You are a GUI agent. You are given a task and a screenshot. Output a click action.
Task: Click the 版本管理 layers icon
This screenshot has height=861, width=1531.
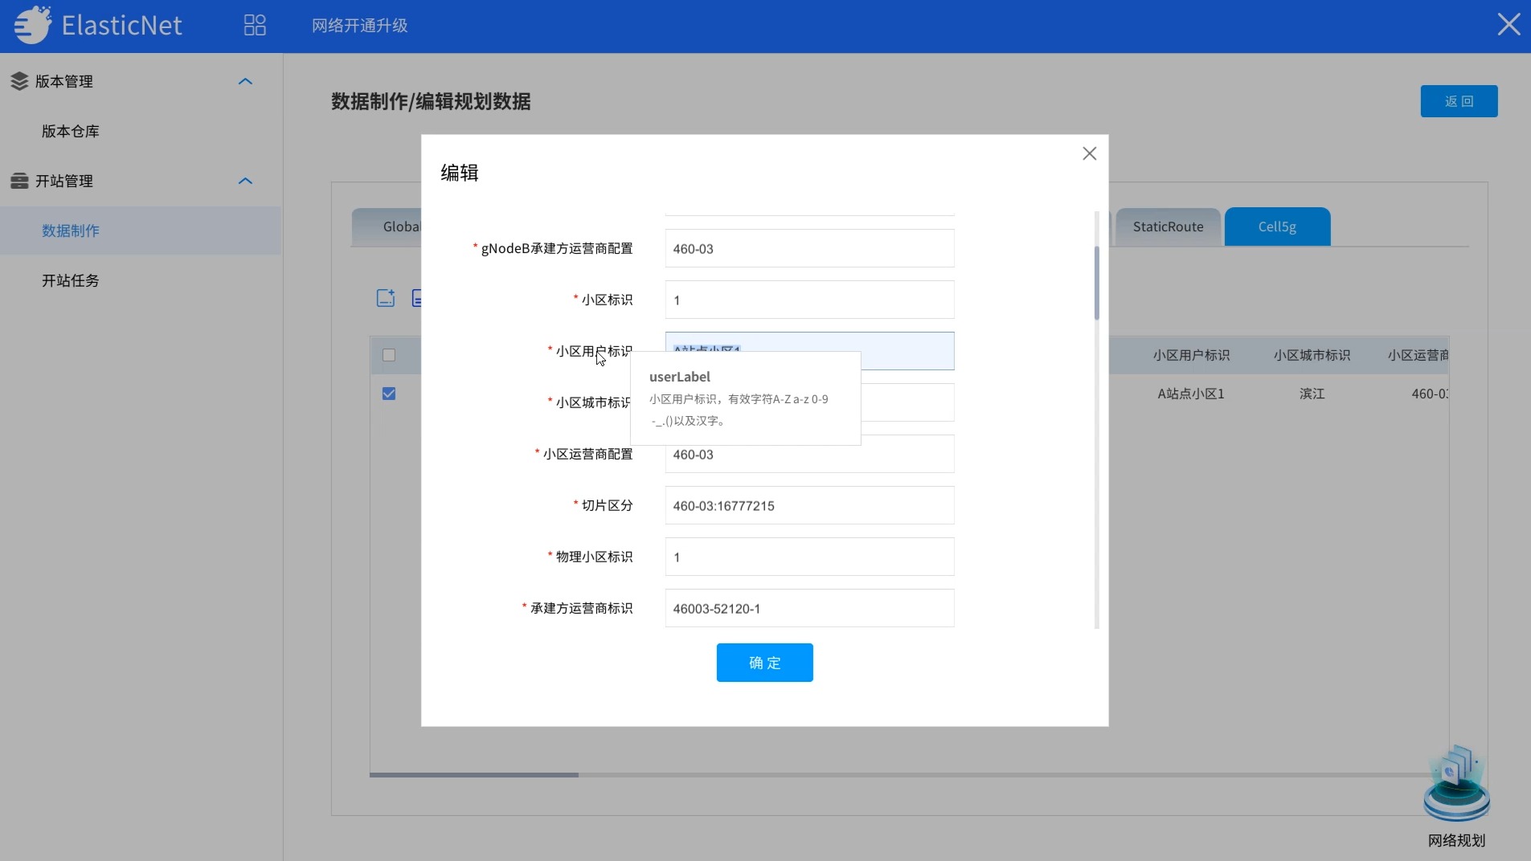click(x=19, y=81)
